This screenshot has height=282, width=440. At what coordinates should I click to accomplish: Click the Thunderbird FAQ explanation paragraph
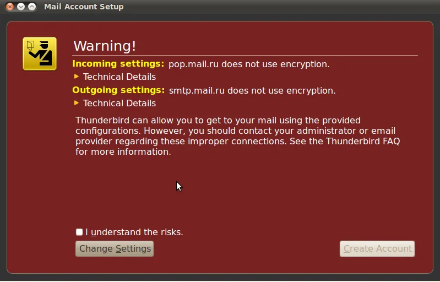click(237, 136)
